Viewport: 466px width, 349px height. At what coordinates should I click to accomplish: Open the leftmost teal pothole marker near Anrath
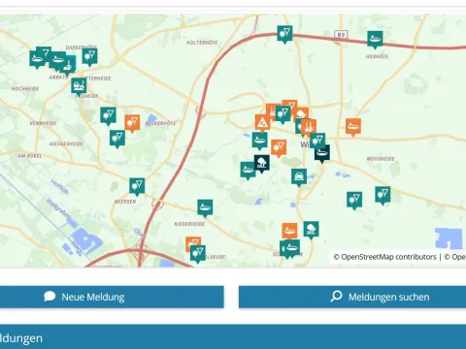coord(36,59)
